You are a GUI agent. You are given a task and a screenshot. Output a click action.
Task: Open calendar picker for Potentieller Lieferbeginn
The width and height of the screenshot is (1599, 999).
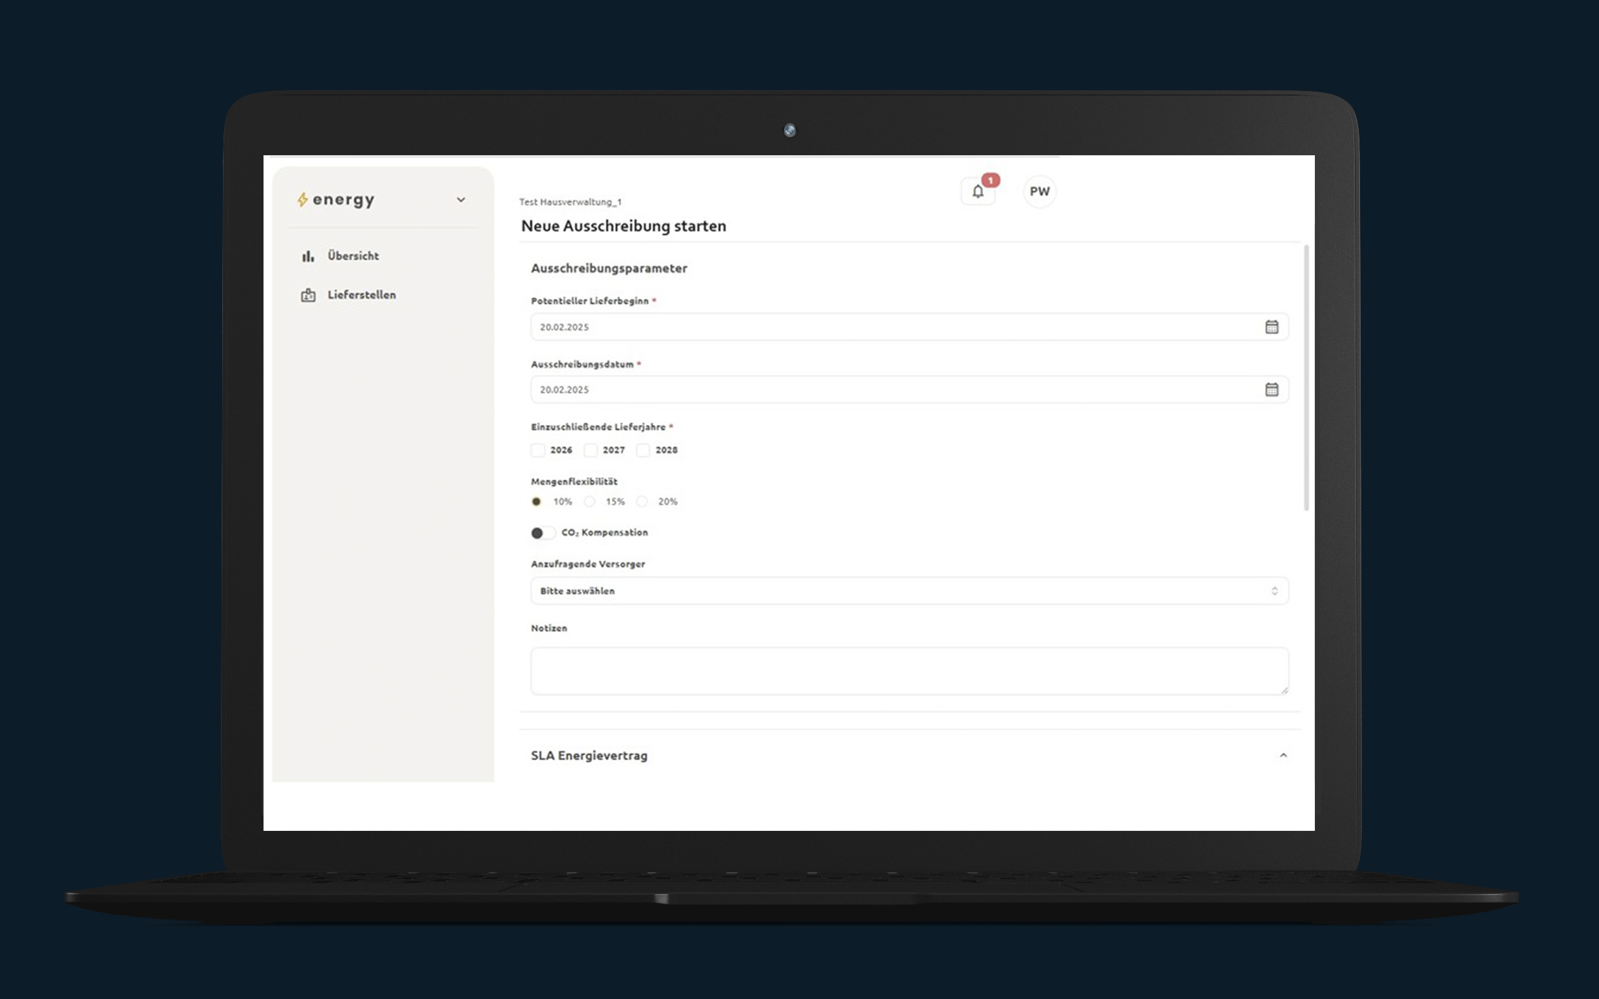(1271, 327)
